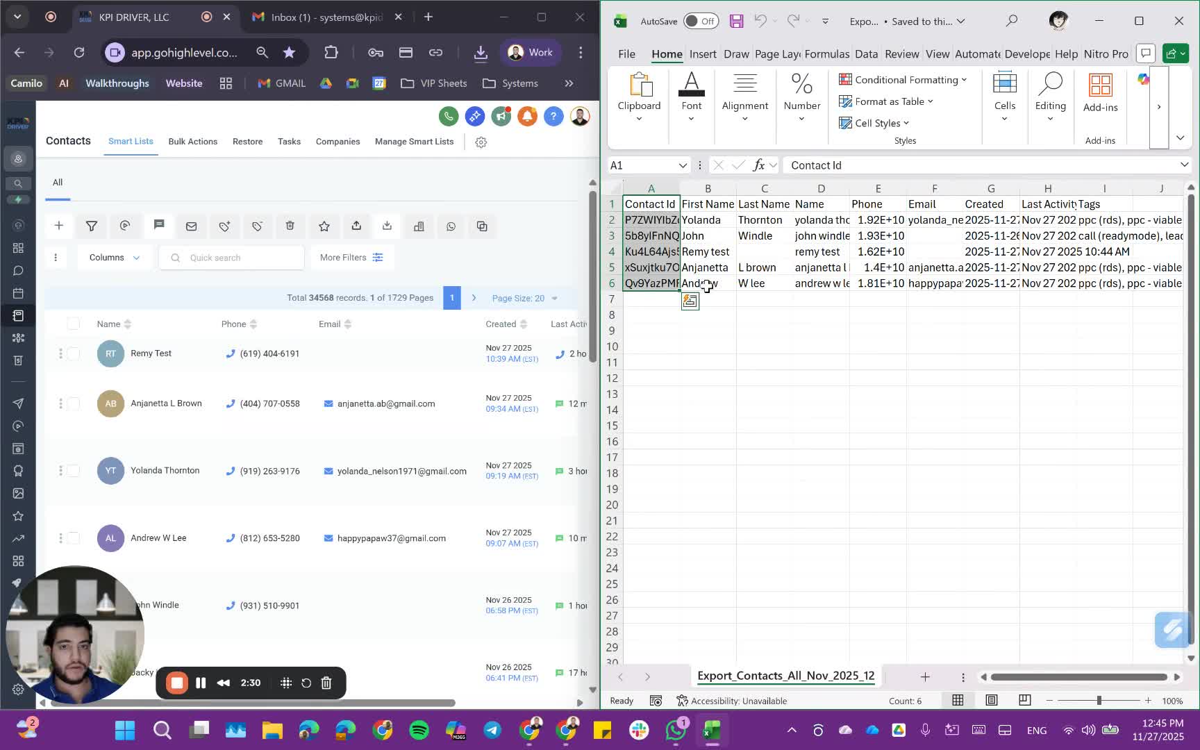Screen dimensions: 1200x750
Task: Click the add tag icon
Action: tap(224, 226)
